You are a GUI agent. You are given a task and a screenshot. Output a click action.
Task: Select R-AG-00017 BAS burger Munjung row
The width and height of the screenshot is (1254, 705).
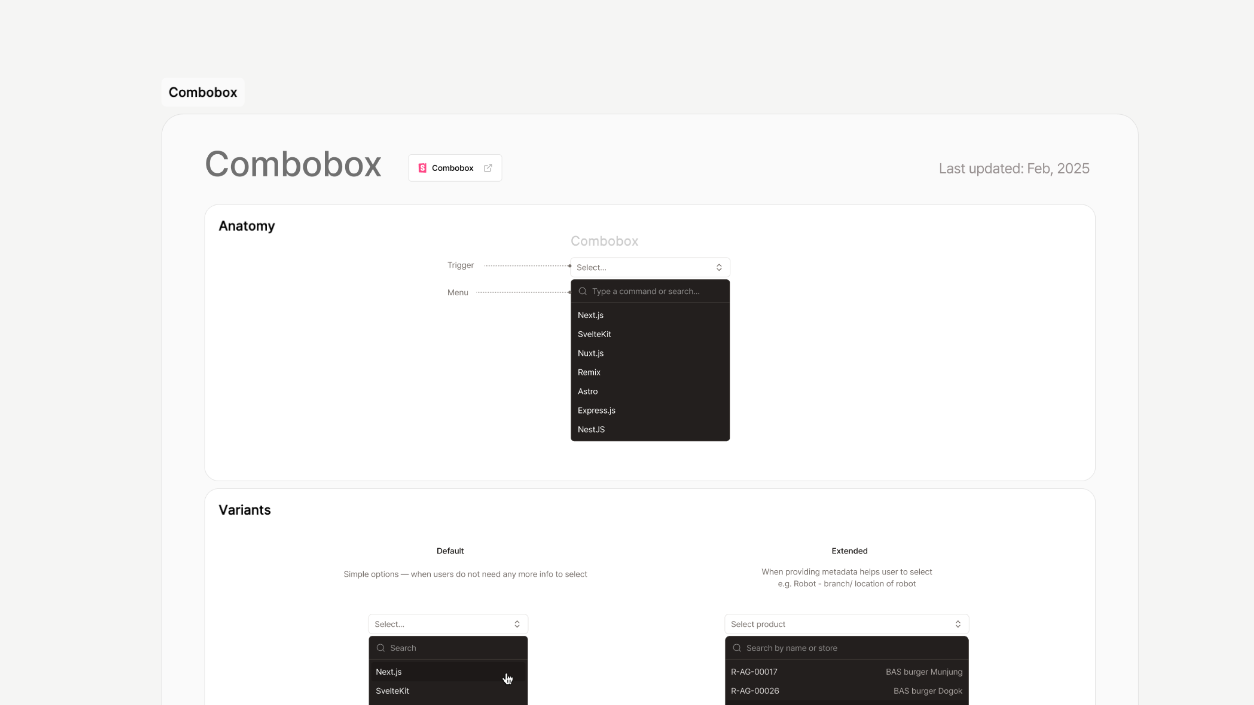pyautogui.click(x=846, y=672)
